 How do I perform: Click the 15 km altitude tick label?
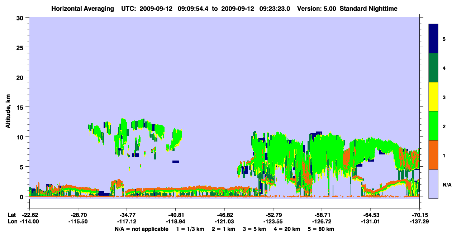tap(21, 107)
